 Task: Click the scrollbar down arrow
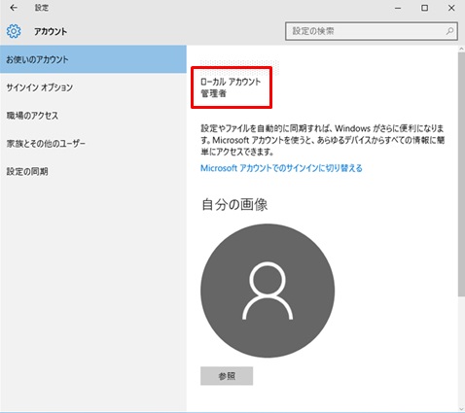tap(461, 409)
